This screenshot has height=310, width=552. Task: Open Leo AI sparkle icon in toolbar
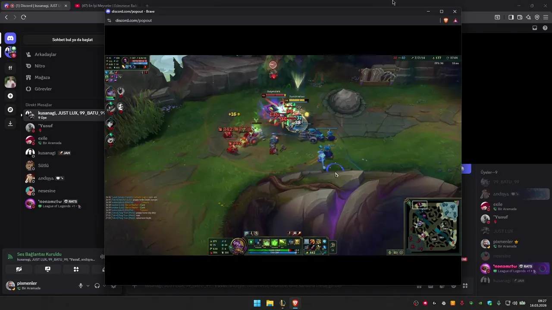point(528,17)
